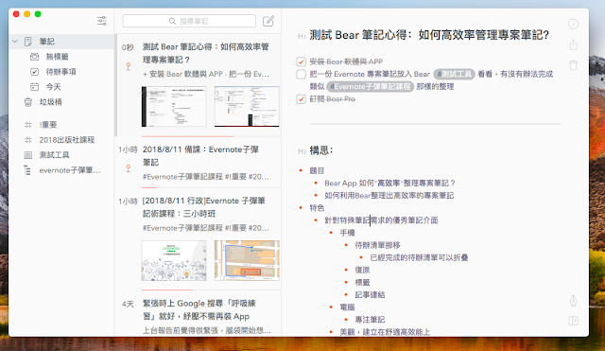Image resolution: width=605 pixels, height=351 pixels.
Task: Create a new note with compose icon
Action: coord(268,21)
